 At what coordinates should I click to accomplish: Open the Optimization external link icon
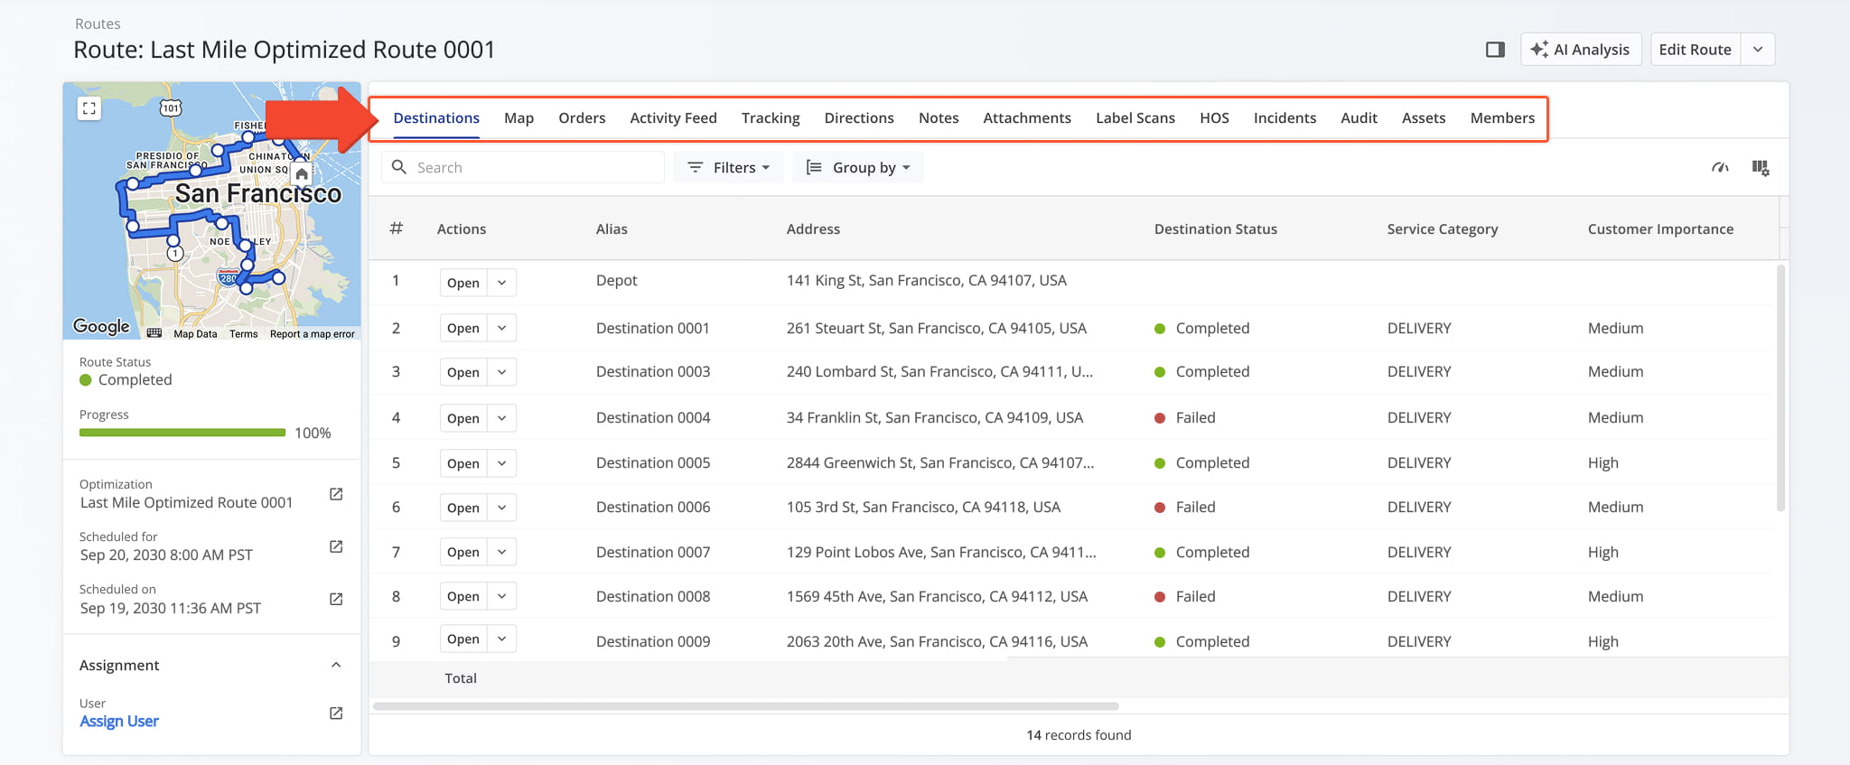point(336,494)
